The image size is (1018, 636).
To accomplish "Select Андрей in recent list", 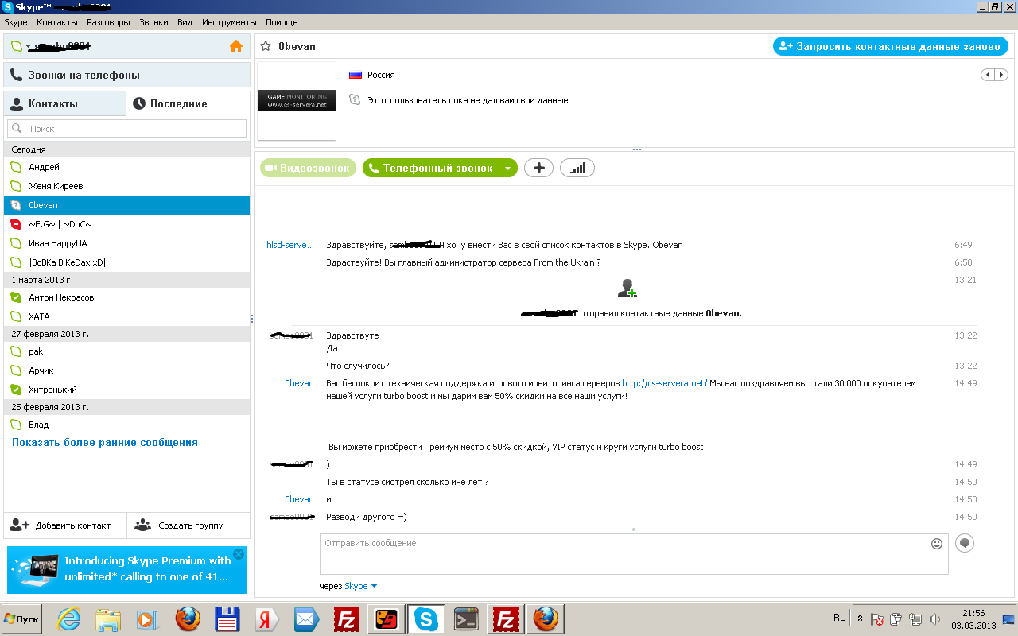I will click(126, 167).
